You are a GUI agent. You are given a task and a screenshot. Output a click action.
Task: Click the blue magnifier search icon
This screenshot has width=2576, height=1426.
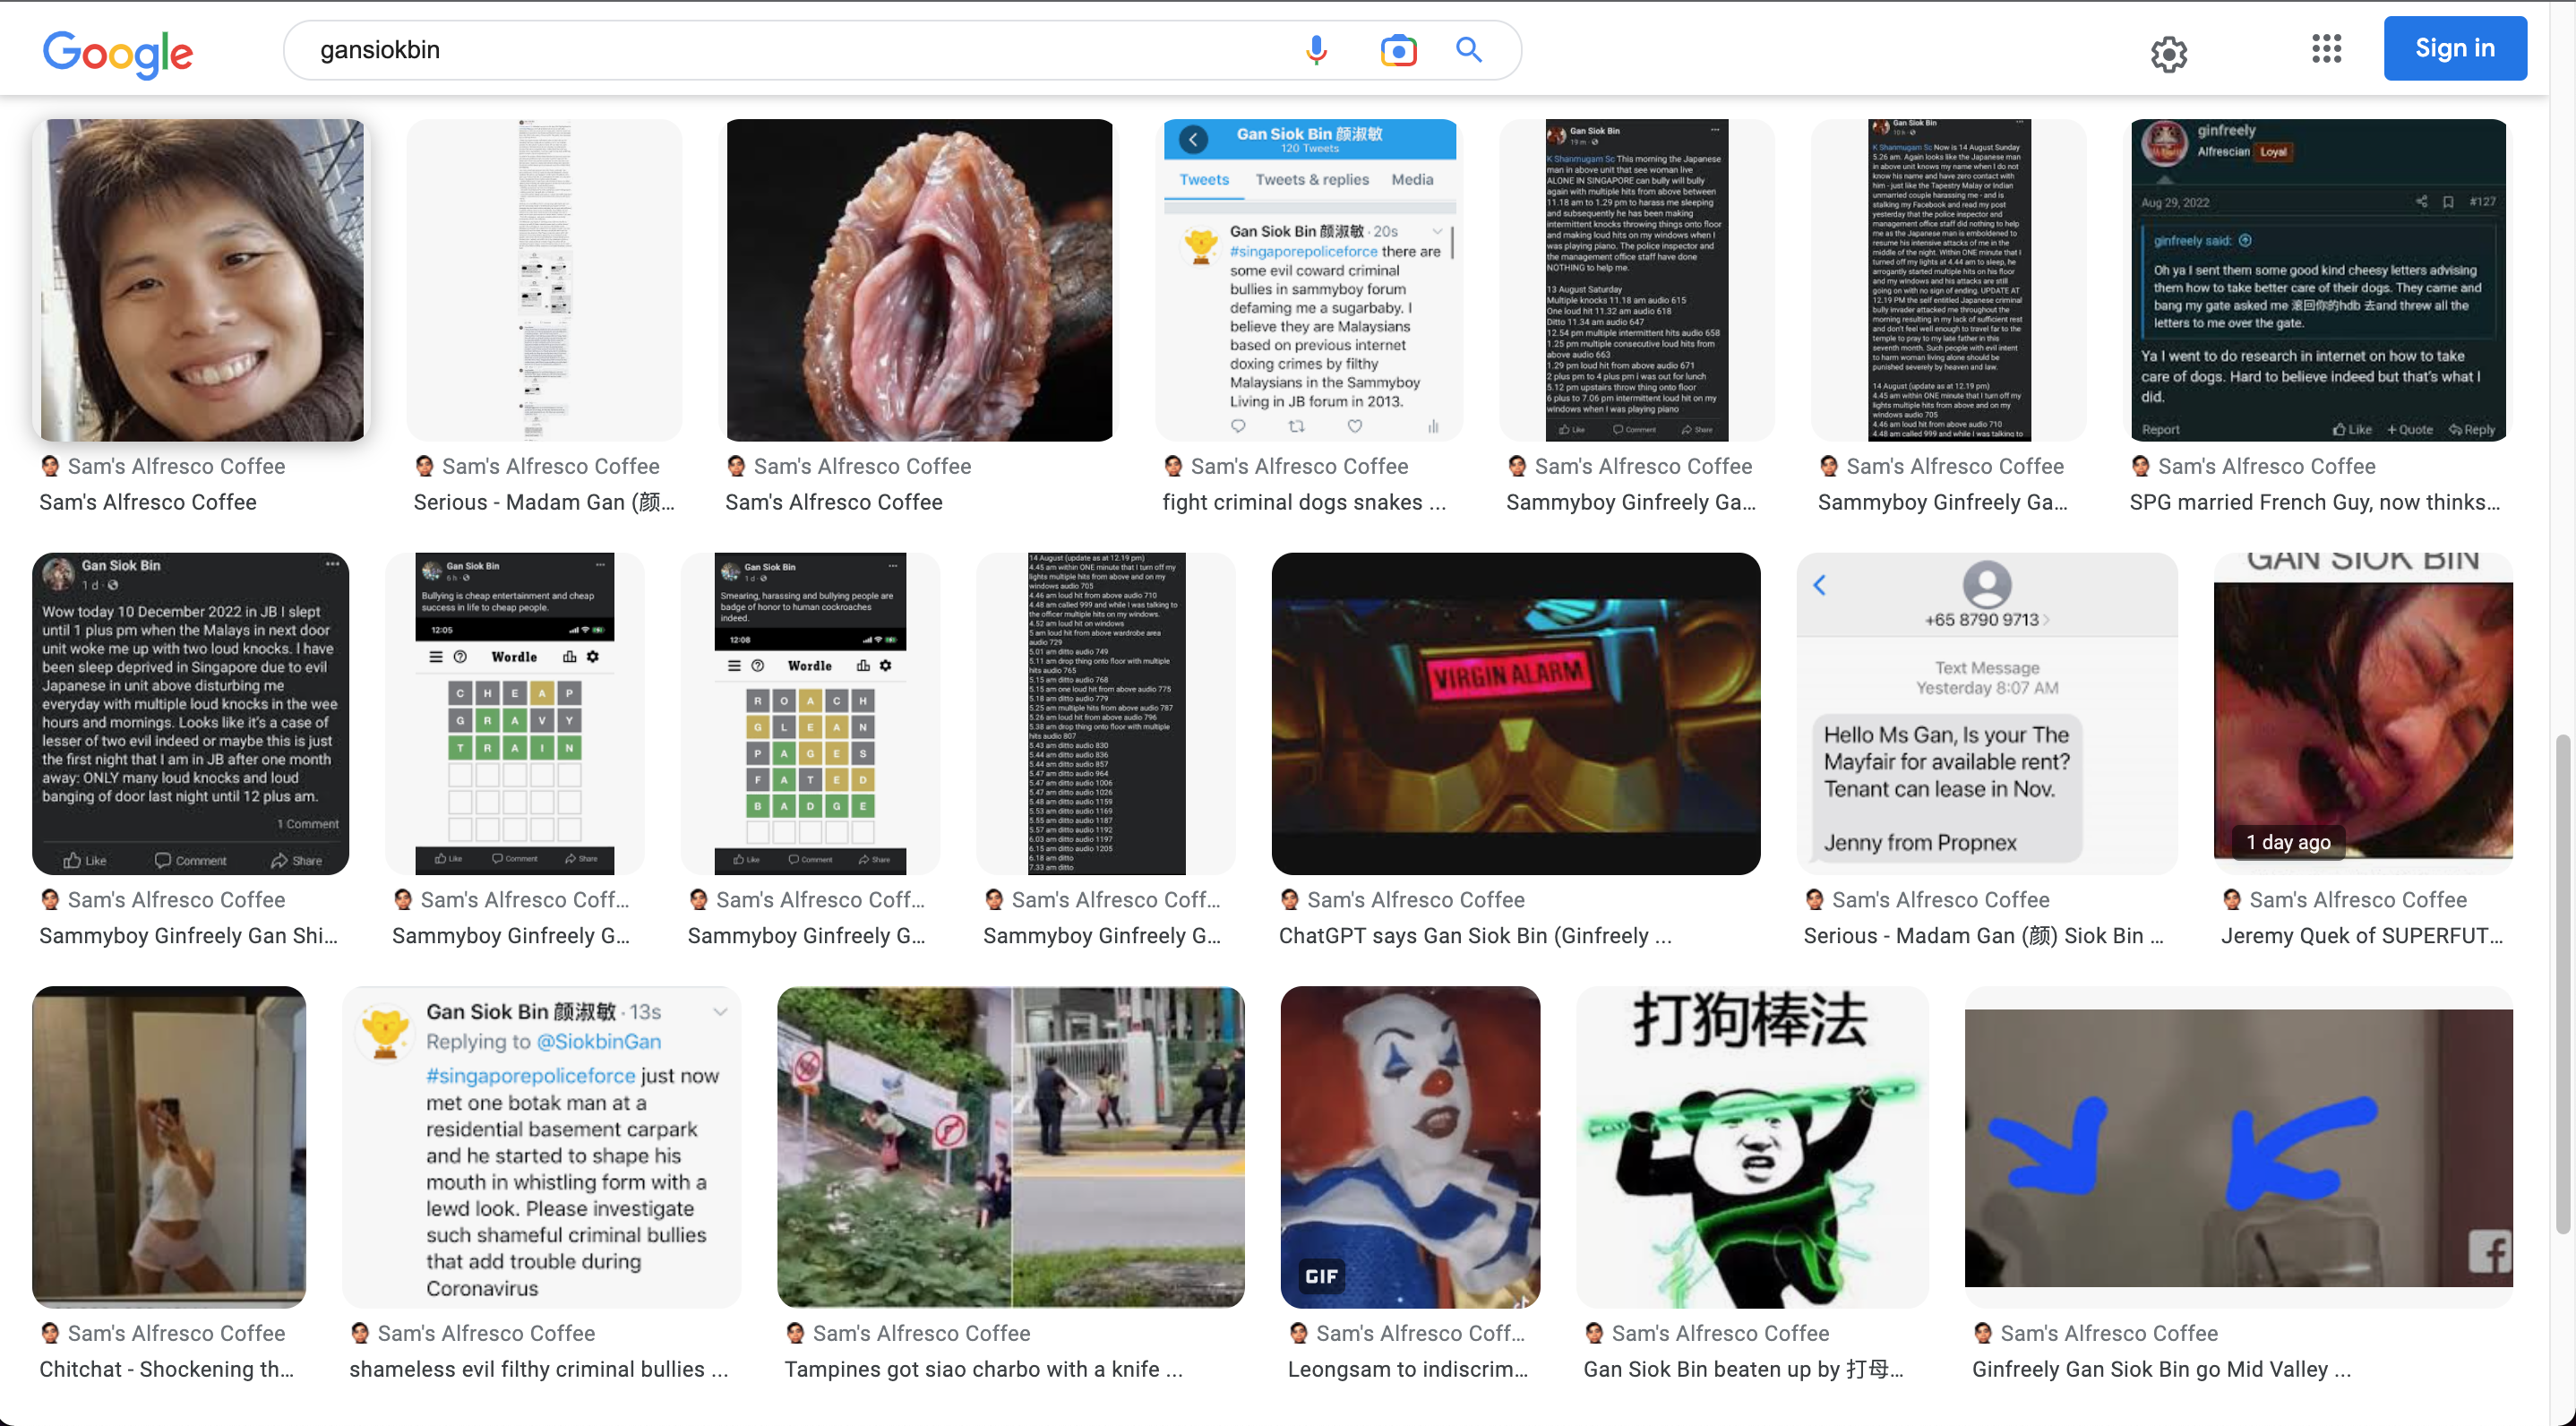click(1468, 49)
